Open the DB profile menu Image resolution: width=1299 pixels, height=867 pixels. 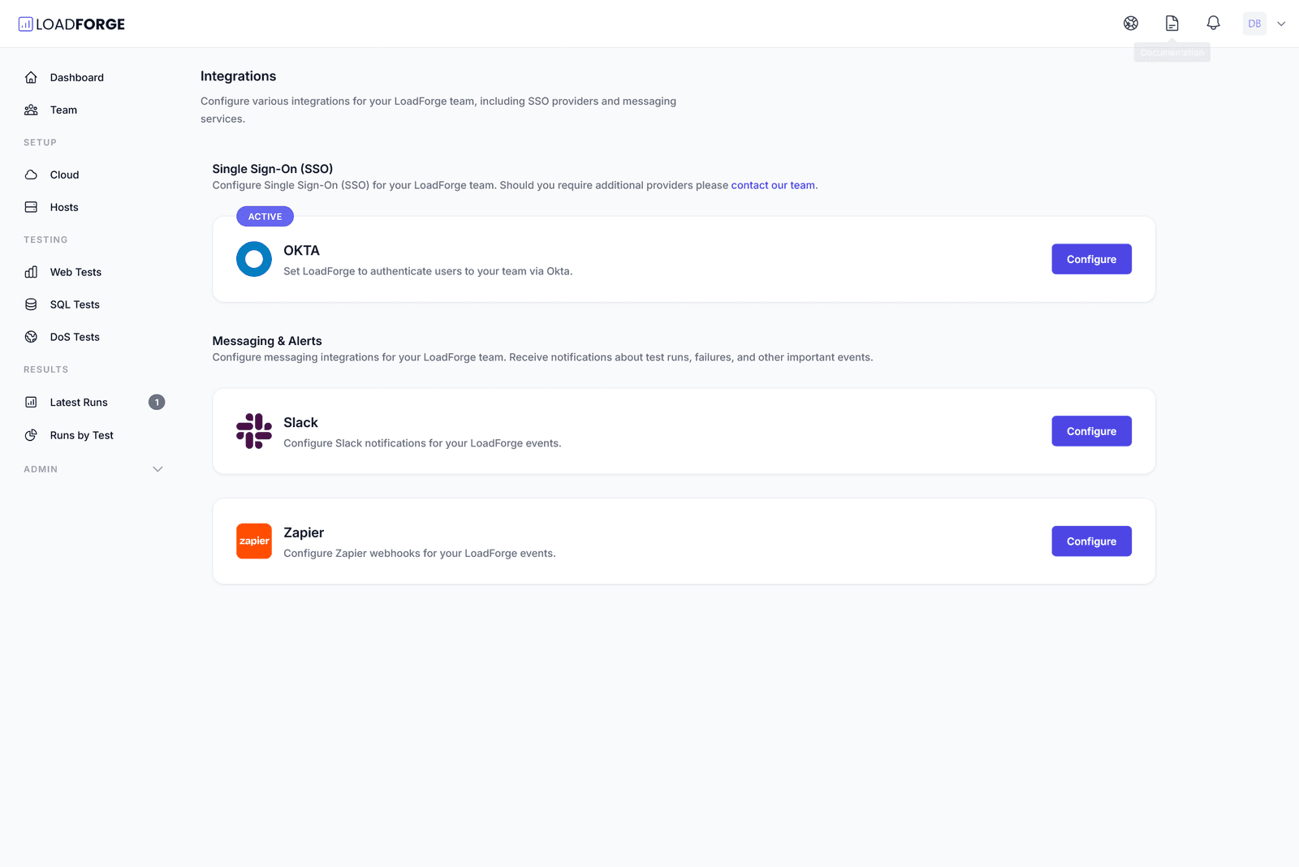pyautogui.click(x=1254, y=23)
